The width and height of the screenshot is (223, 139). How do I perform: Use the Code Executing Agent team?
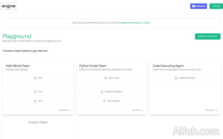coord(211,110)
